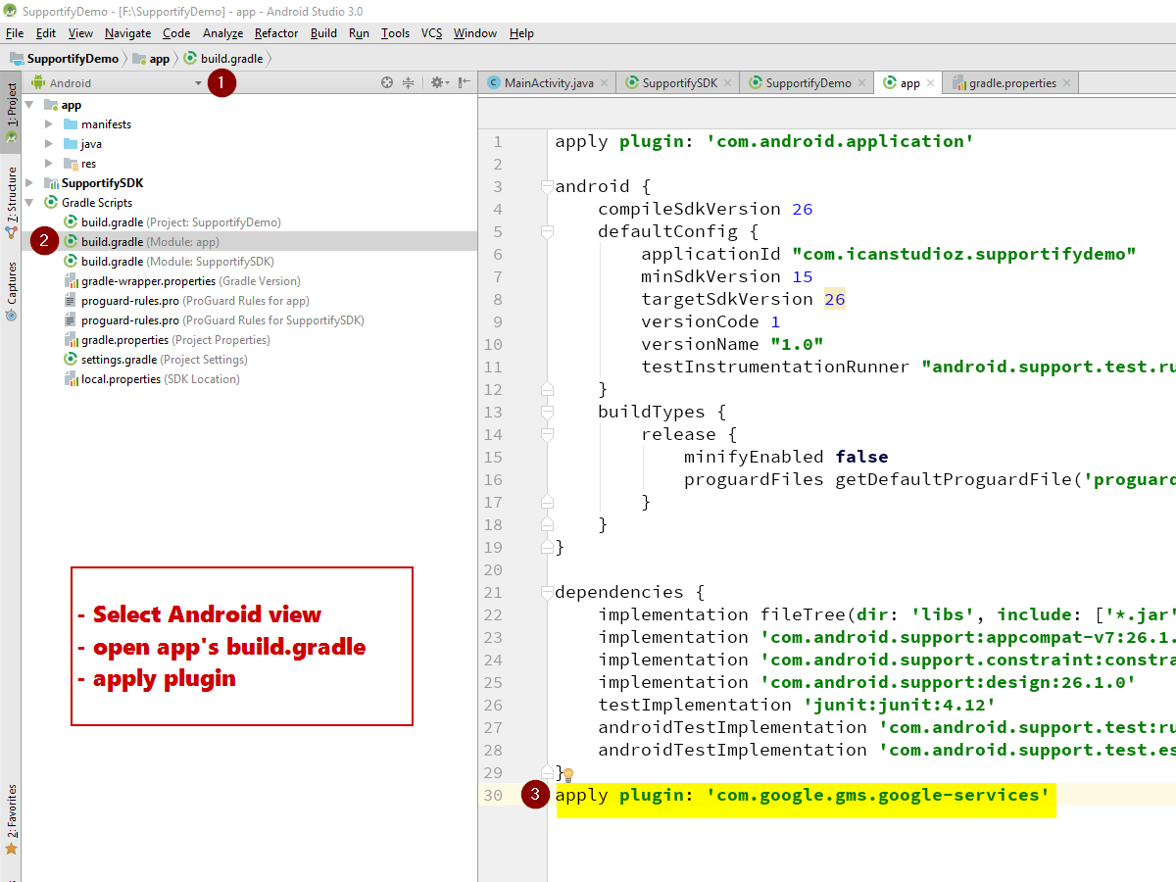Expand the res folder
1176x882 pixels.
pyautogui.click(x=49, y=164)
